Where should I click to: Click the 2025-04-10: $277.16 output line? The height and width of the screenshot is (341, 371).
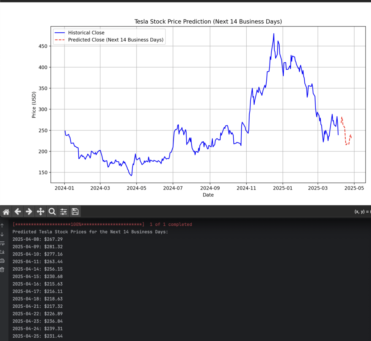tap(38, 254)
